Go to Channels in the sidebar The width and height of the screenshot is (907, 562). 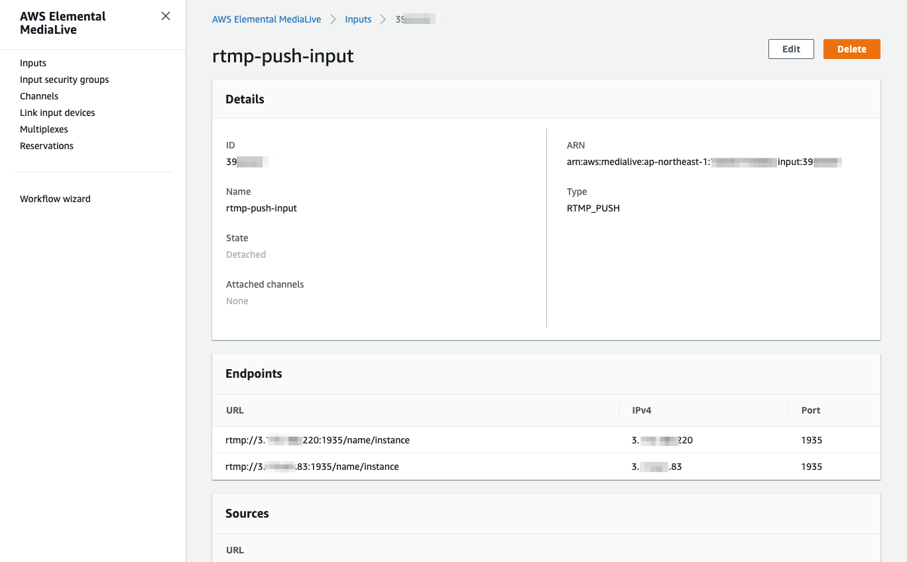[x=39, y=96]
